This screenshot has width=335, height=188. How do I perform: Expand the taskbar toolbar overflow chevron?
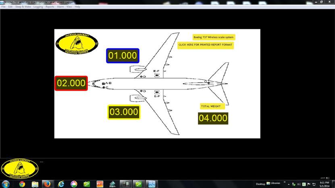point(285,182)
